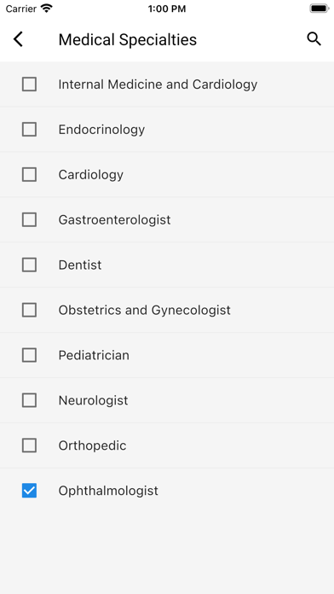
Task: Select the Gastroenterologist checkbox
Action: click(x=29, y=219)
